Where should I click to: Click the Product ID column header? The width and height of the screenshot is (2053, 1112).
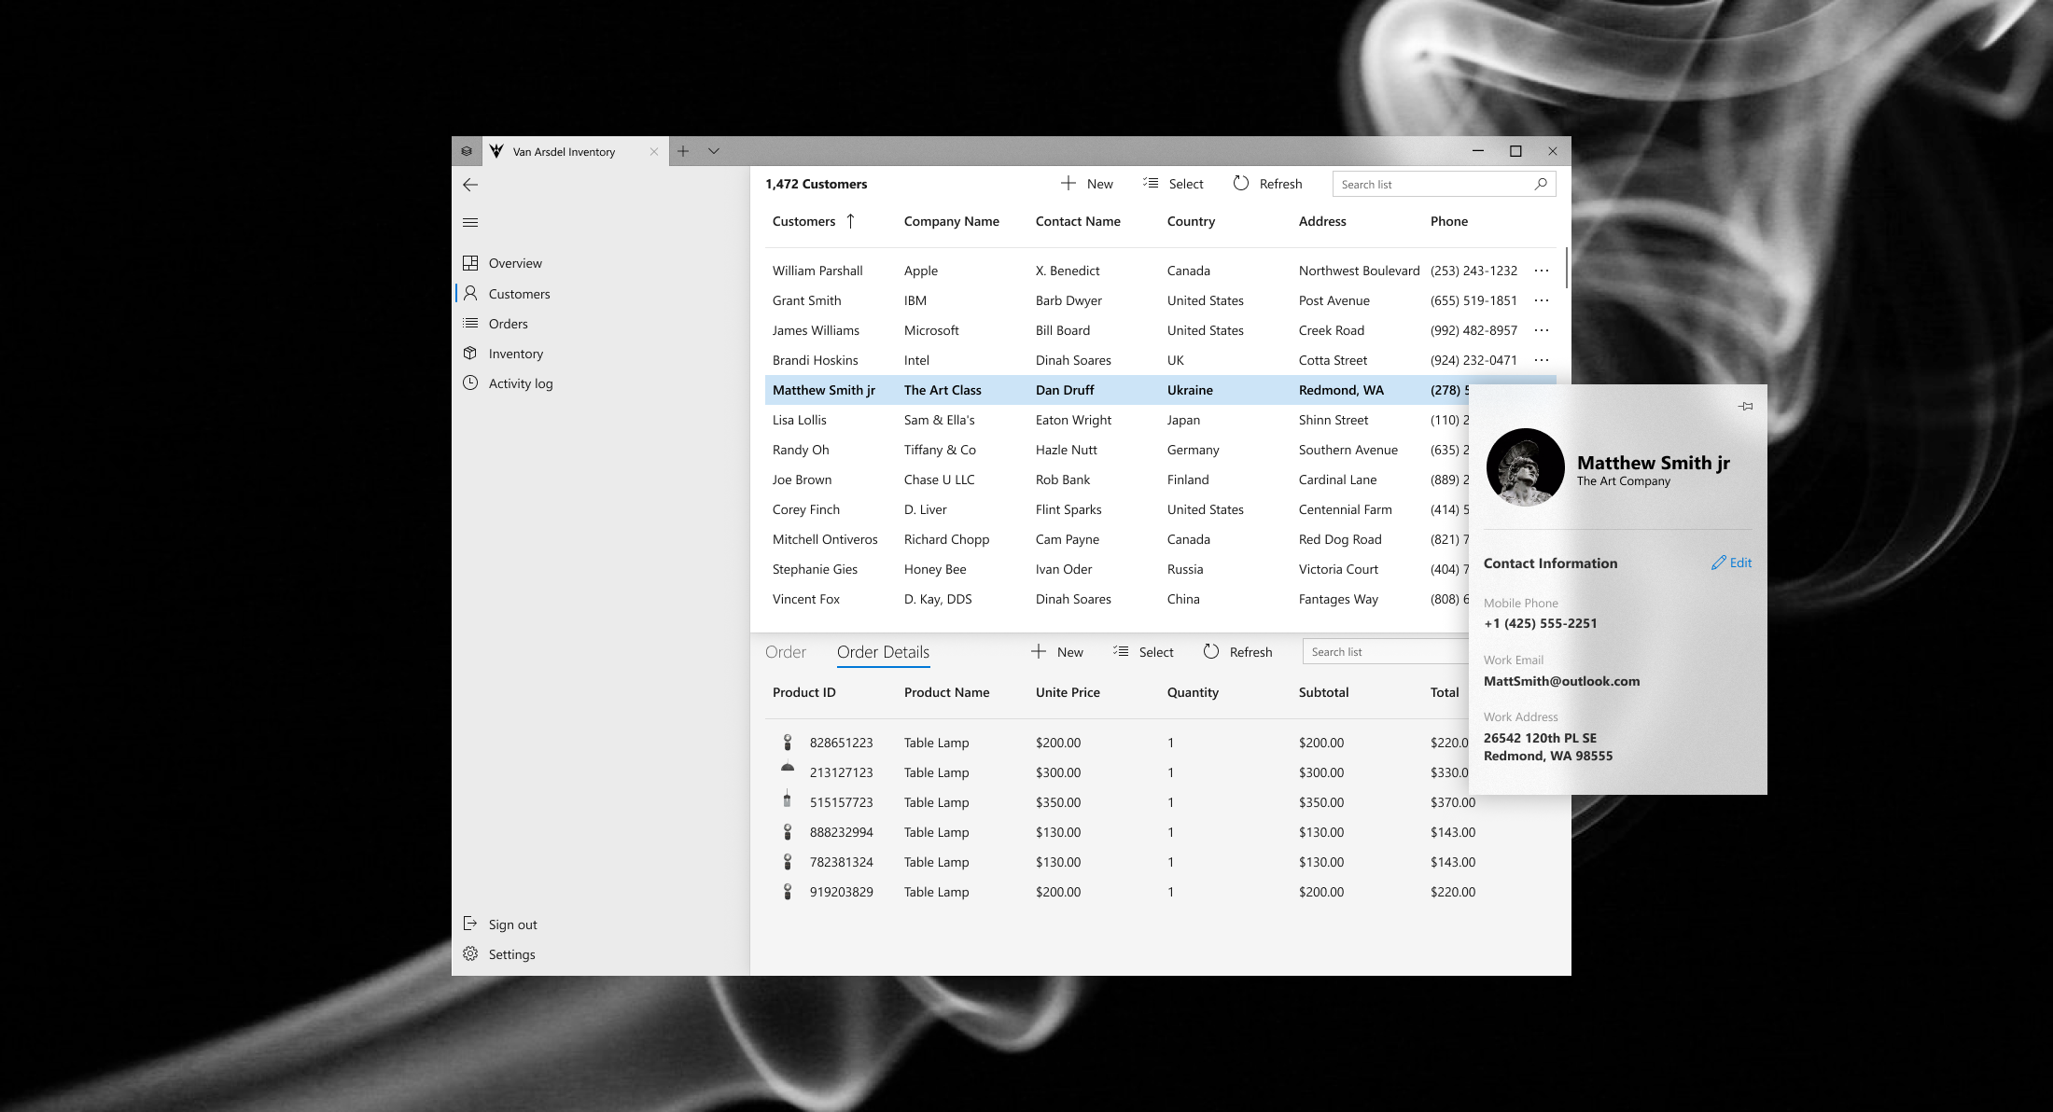(804, 692)
